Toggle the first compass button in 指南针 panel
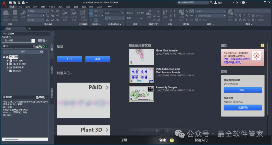 click(x=91, y=11)
